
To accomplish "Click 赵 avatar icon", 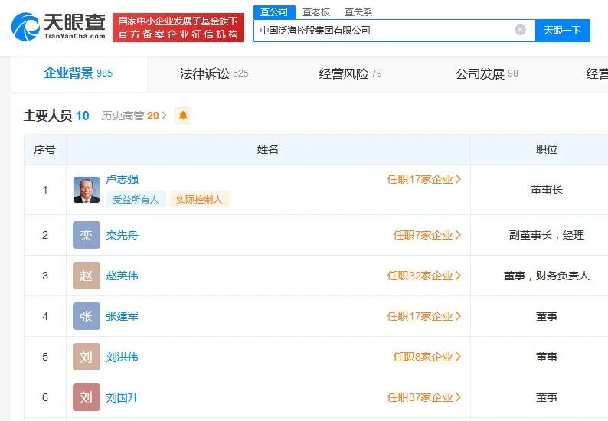I will tap(86, 276).
